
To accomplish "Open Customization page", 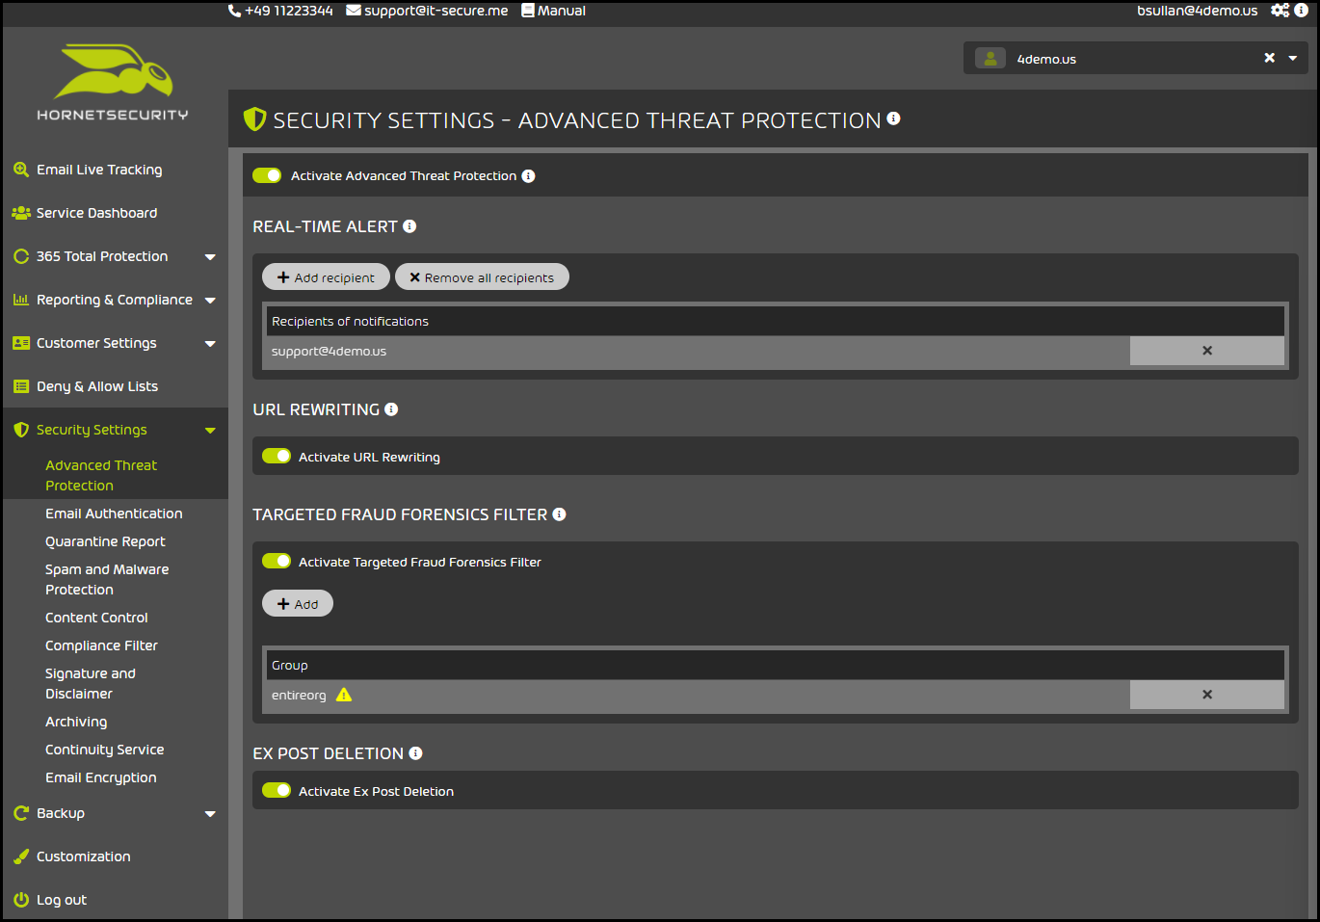I will coord(84,856).
